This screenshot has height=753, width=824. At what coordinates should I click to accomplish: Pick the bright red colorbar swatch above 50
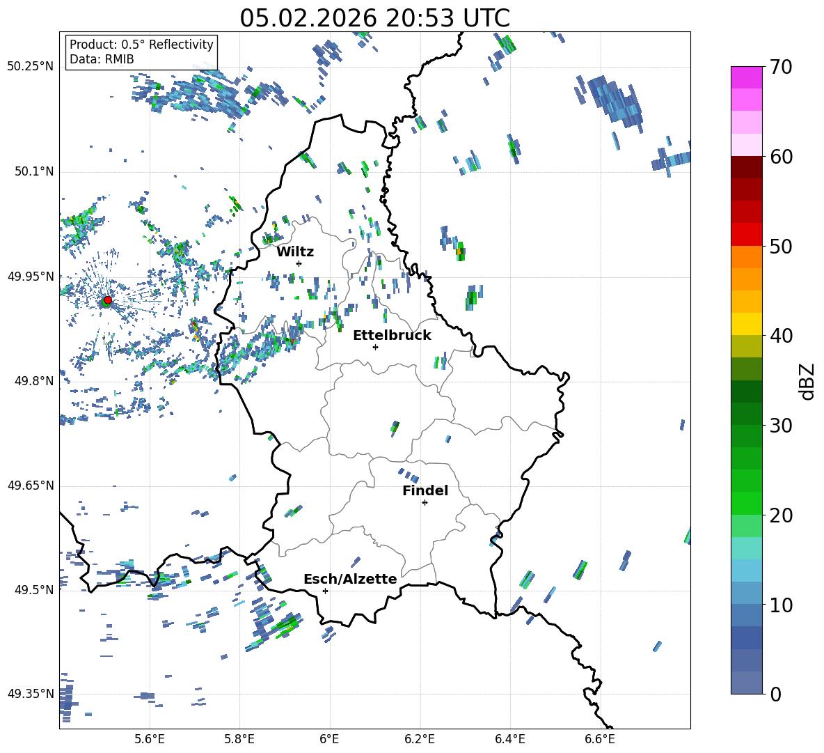[746, 234]
